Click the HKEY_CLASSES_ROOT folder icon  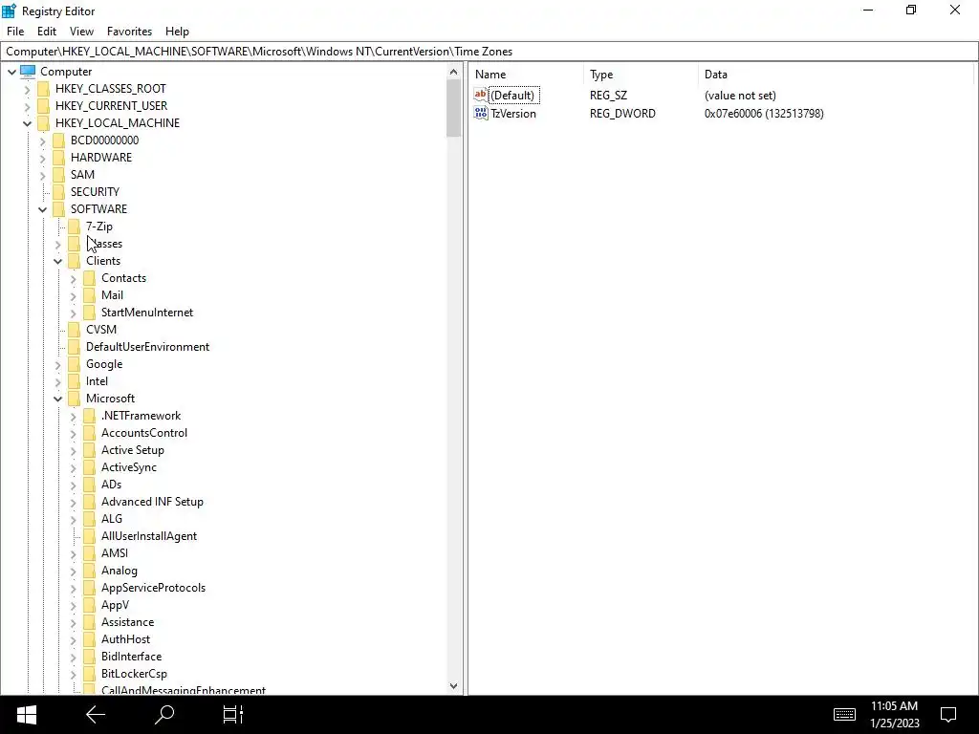[x=44, y=89]
